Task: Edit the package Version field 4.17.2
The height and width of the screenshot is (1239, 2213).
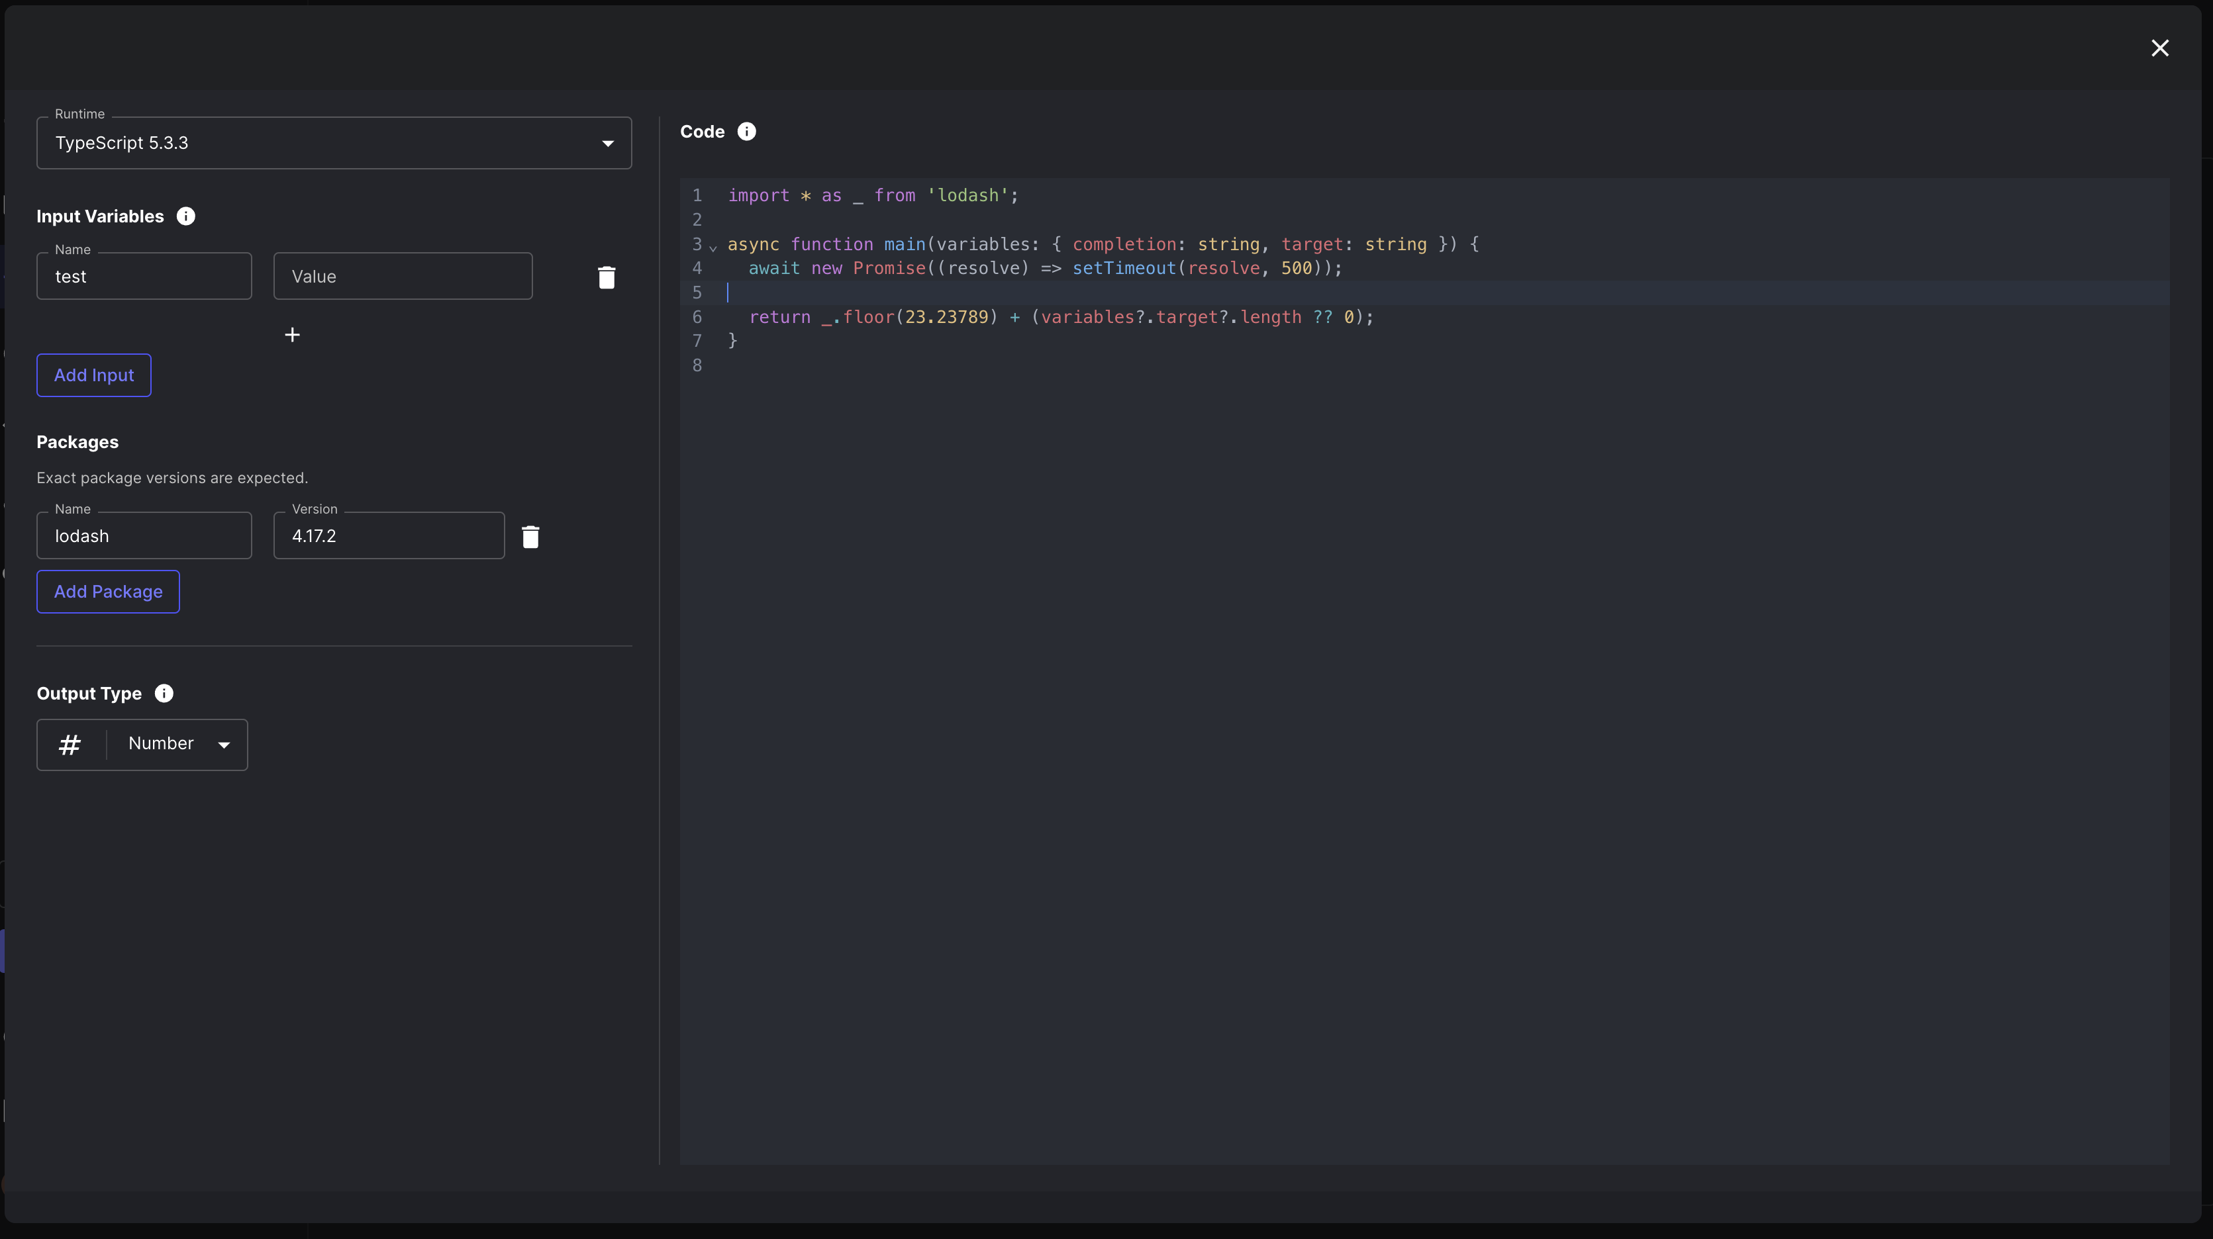Action: coord(389,536)
